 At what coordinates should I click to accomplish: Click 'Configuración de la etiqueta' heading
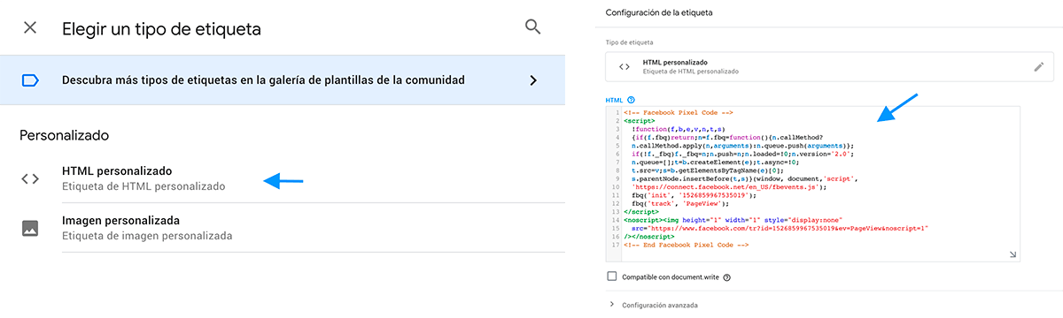659,12
